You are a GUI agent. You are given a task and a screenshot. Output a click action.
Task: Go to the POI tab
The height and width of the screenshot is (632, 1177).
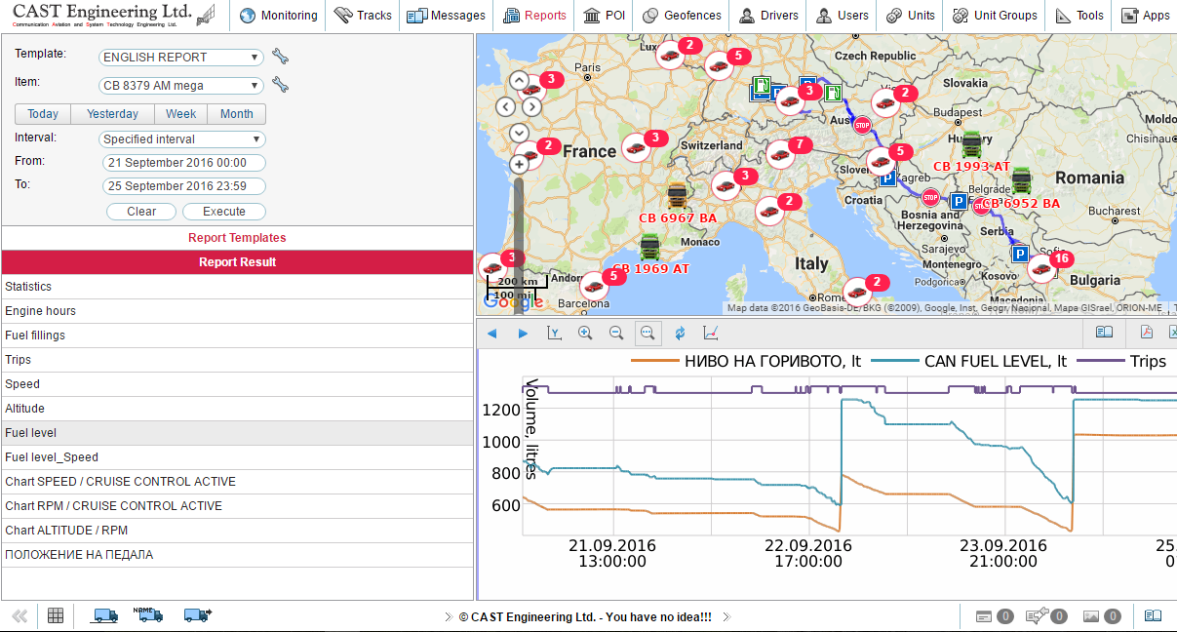[605, 16]
